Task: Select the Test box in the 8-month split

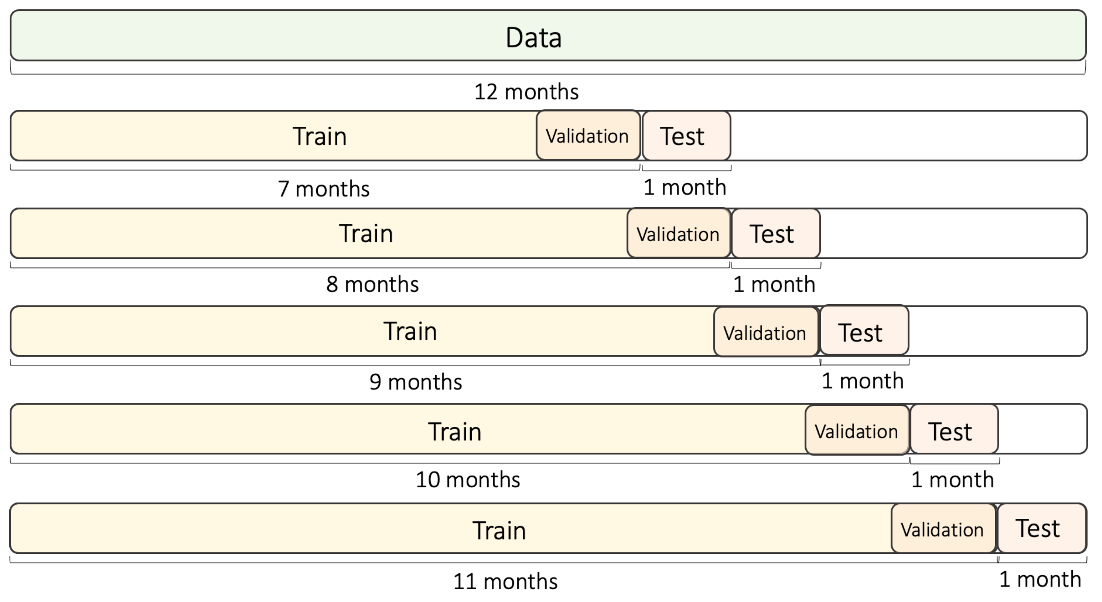Action: pyautogui.click(x=776, y=233)
